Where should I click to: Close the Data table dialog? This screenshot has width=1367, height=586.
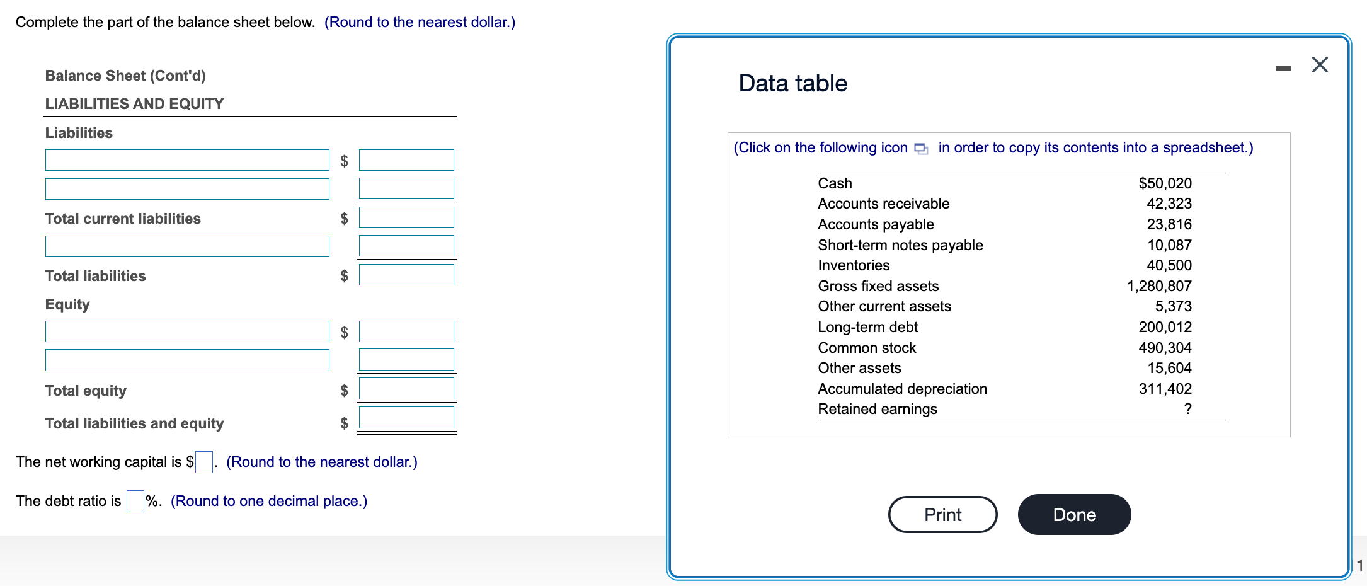click(x=1320, y=64)
